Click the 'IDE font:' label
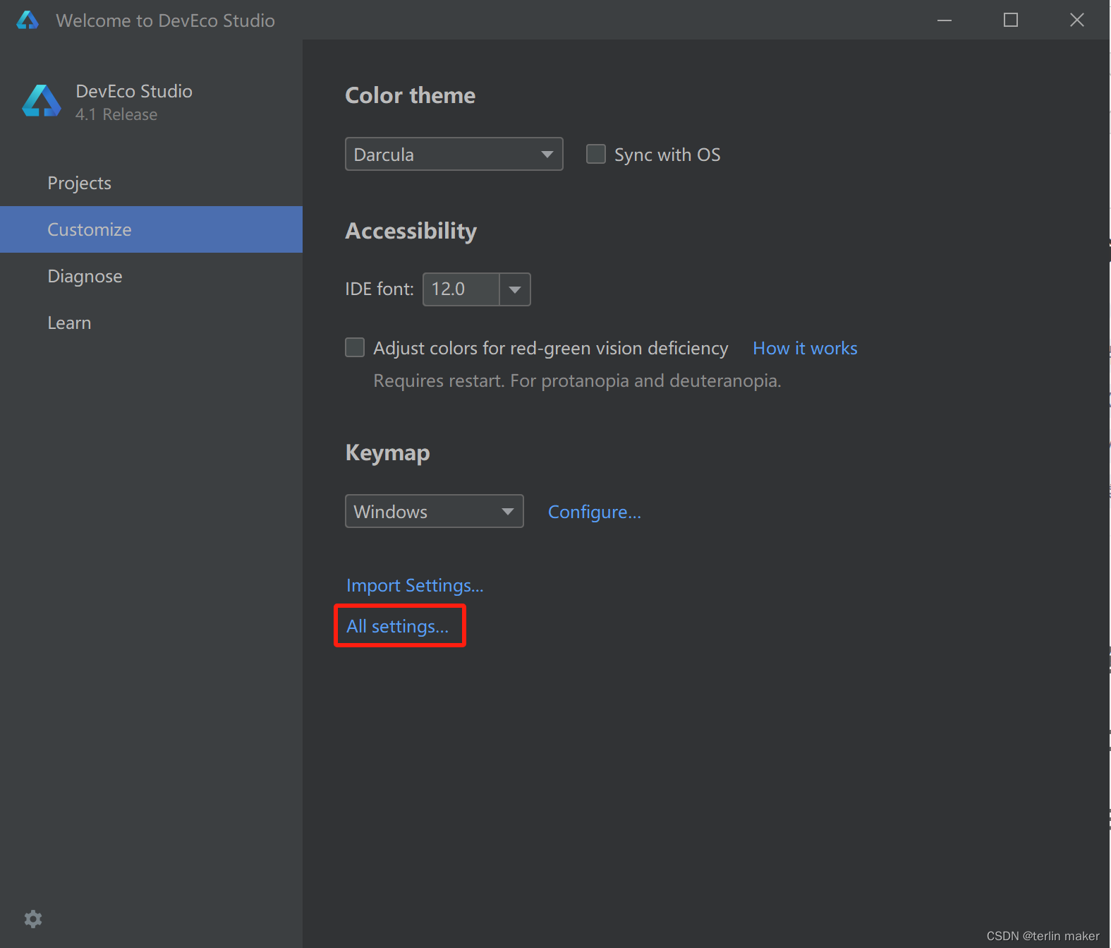The image size is (1111, 948). 379,289
